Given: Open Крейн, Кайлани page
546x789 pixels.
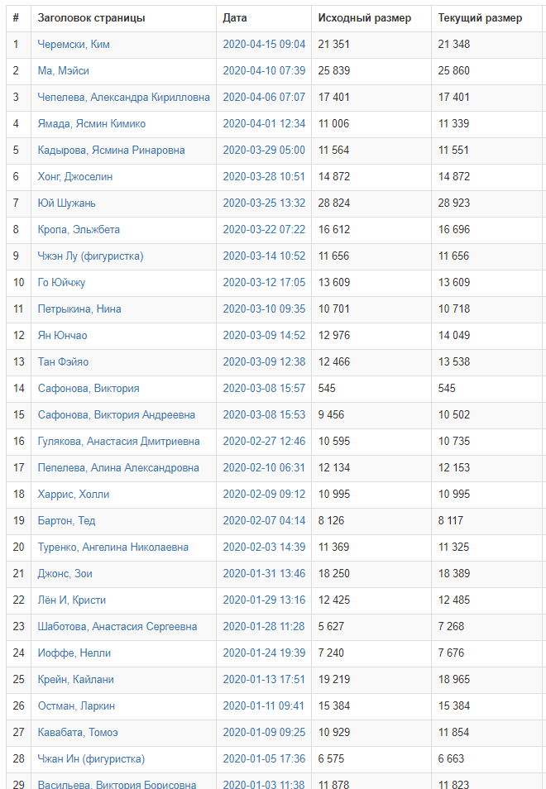Looking at the screenshot, I should [x=76, y=680].
